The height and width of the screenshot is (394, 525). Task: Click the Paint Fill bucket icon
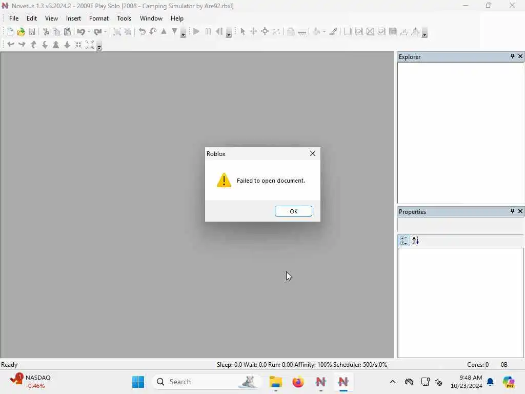(316, 32)
